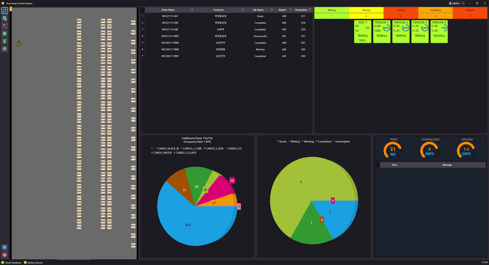Toggle the CARGO_S_BOX legend entry
This screenshot has height=265, width=489.
(214, 148)
